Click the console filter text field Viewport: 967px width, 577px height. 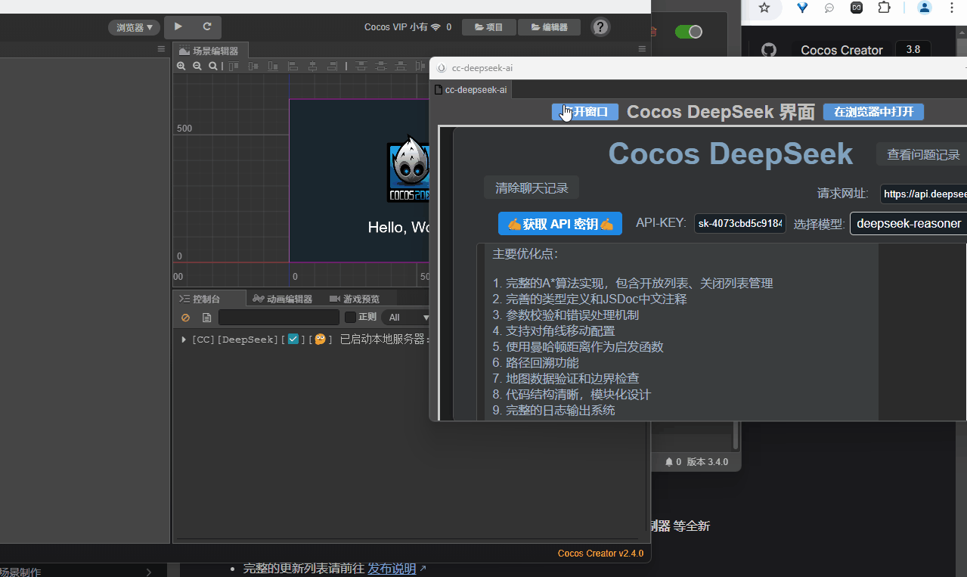click(279, 318)
